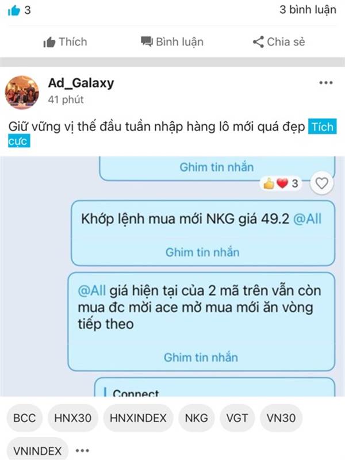
Task: Expand more stock tags after VNINDEX
Action: coord(82,450)
